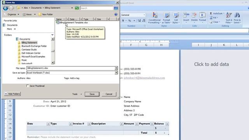
Task: Click row header 12 in Excel
Action: pos(10,115)
